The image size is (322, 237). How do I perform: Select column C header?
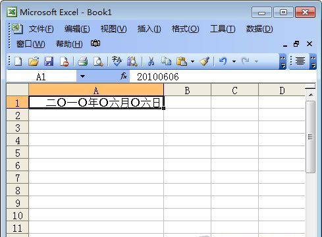tap(234, 90)
